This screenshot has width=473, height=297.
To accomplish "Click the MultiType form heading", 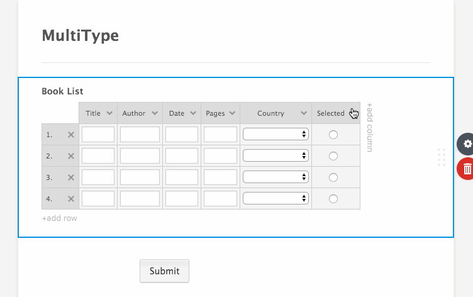I will coord(80,36).
